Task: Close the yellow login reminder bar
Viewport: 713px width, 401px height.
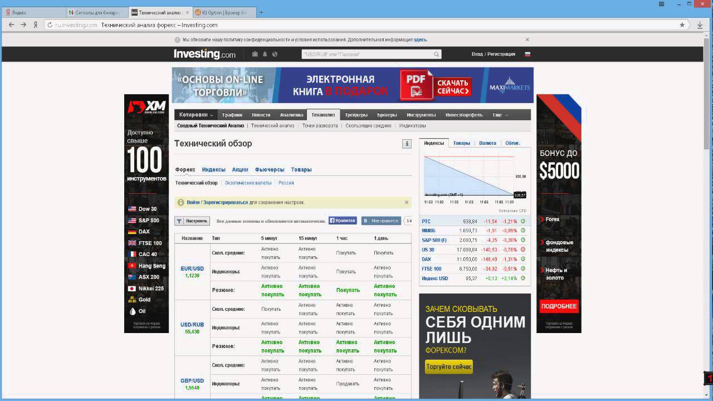Action: pos(407,202)
